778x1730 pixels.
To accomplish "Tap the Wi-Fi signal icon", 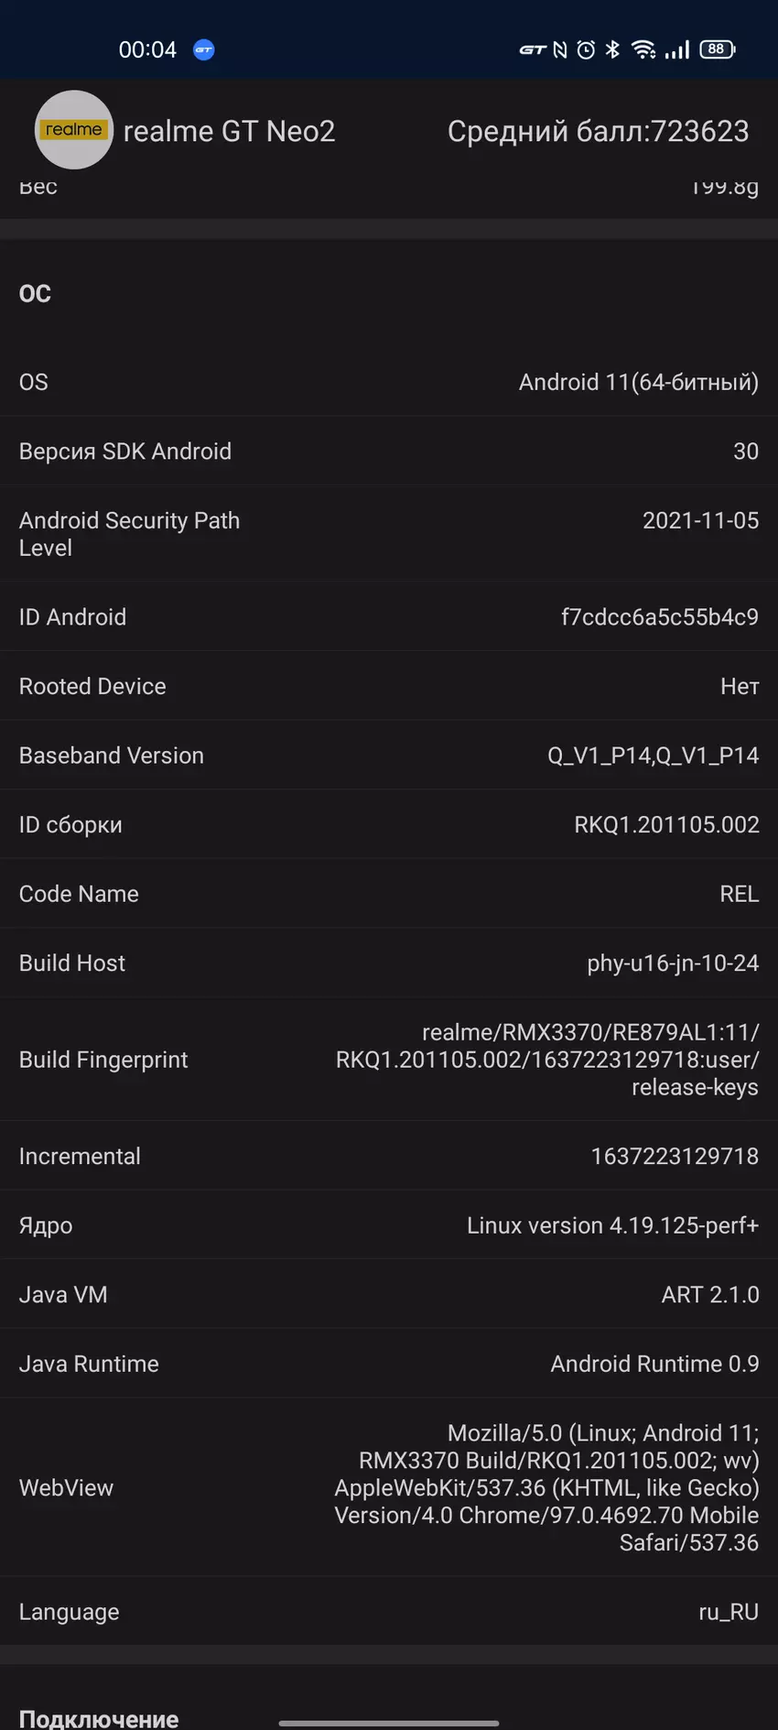I will coord(643,50).
